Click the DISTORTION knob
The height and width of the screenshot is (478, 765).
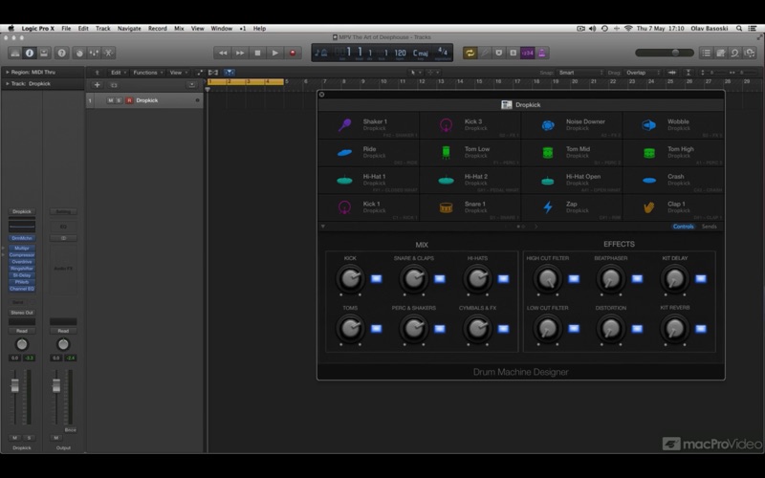pos(610,329)
